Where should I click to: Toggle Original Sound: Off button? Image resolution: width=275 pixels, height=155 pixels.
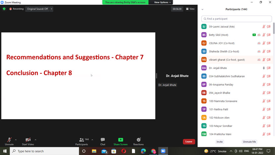tap(37, 9)
